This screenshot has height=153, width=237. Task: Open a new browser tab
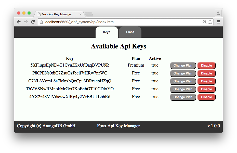point(89,14)
